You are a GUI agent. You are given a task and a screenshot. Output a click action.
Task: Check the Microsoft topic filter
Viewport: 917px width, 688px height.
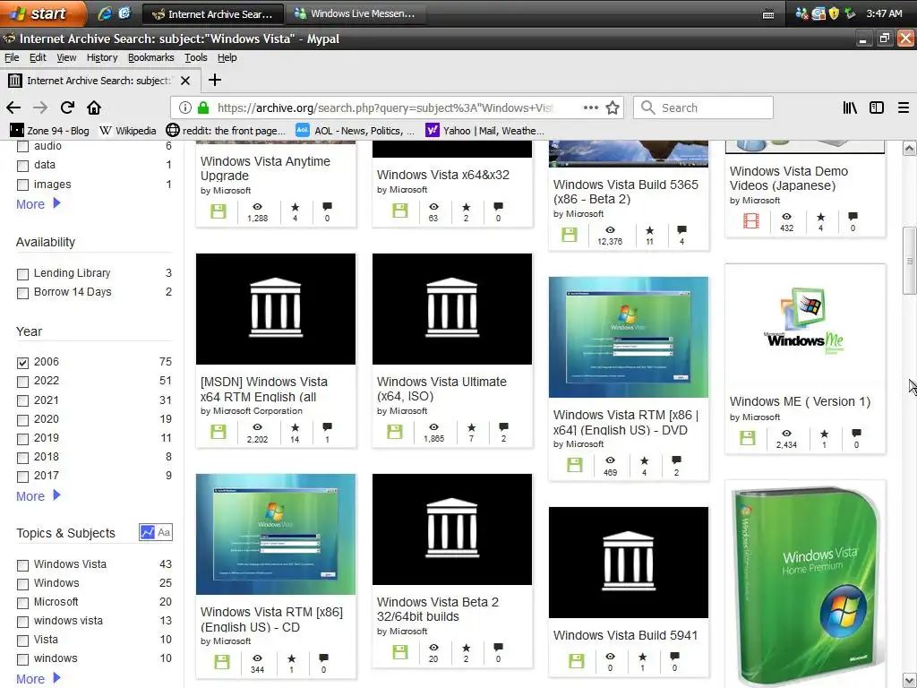click(x=22, y=603)
